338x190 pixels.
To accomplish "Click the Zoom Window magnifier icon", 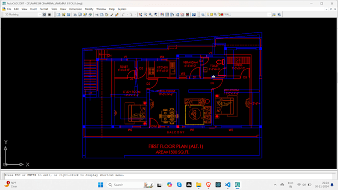I will click(151, 14).
